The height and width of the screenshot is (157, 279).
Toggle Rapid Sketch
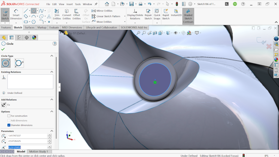point(166,14)
